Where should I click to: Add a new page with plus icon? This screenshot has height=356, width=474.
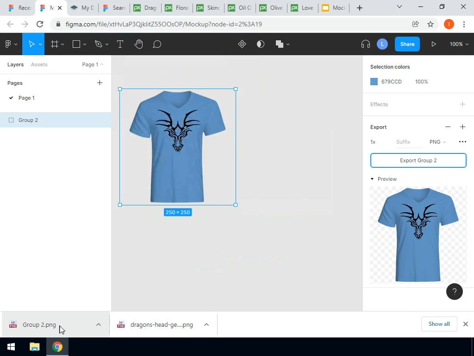(100, 83)
